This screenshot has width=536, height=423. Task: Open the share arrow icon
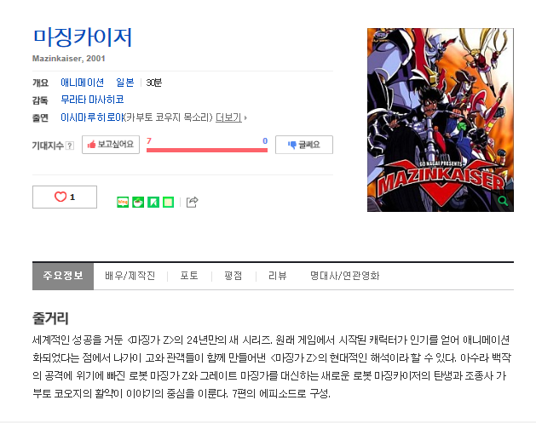click(x=192, y=202)
